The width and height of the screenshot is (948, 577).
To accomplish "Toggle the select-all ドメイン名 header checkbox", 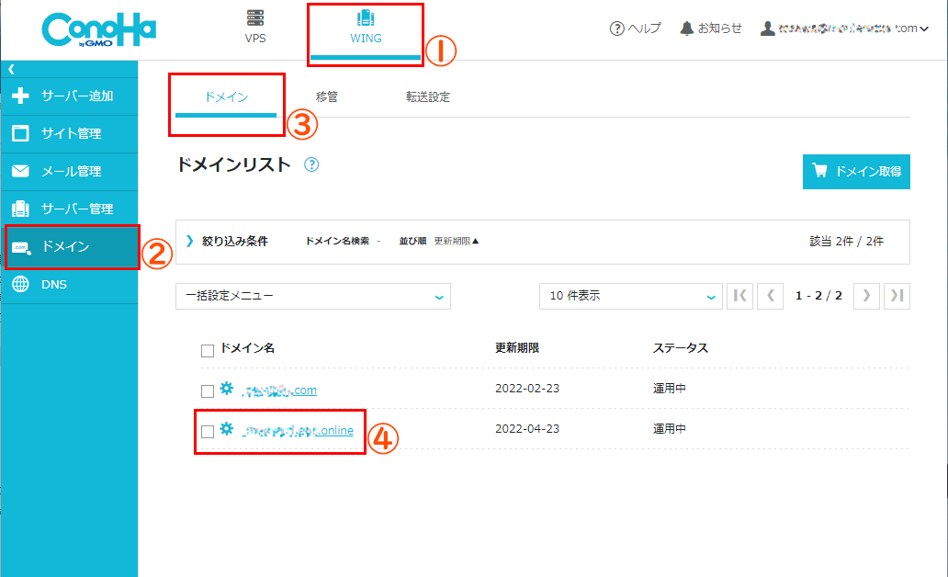I will click(208, 351).
